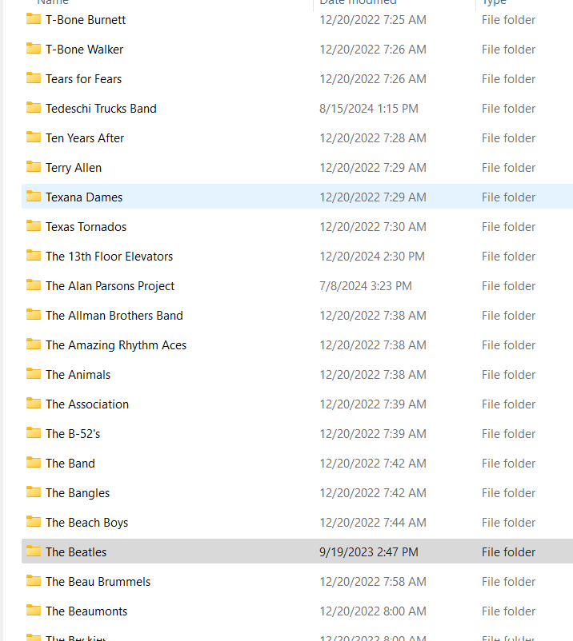Click The B-52's folder icon
Screen dimensions: 573x641
(34, 433)
